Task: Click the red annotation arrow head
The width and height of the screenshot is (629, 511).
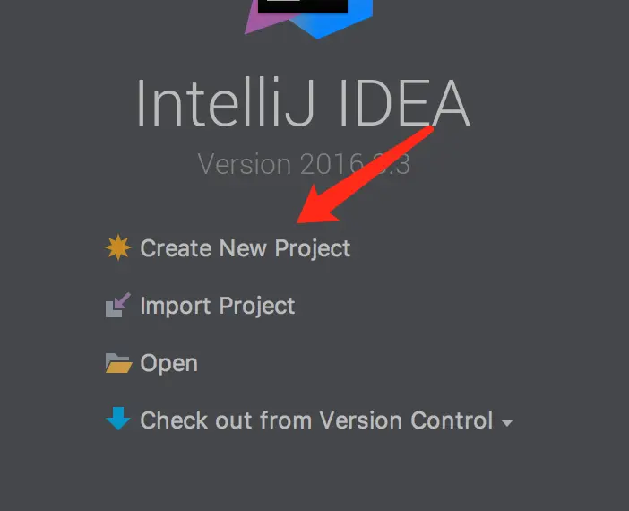Action: pos(317,207)
